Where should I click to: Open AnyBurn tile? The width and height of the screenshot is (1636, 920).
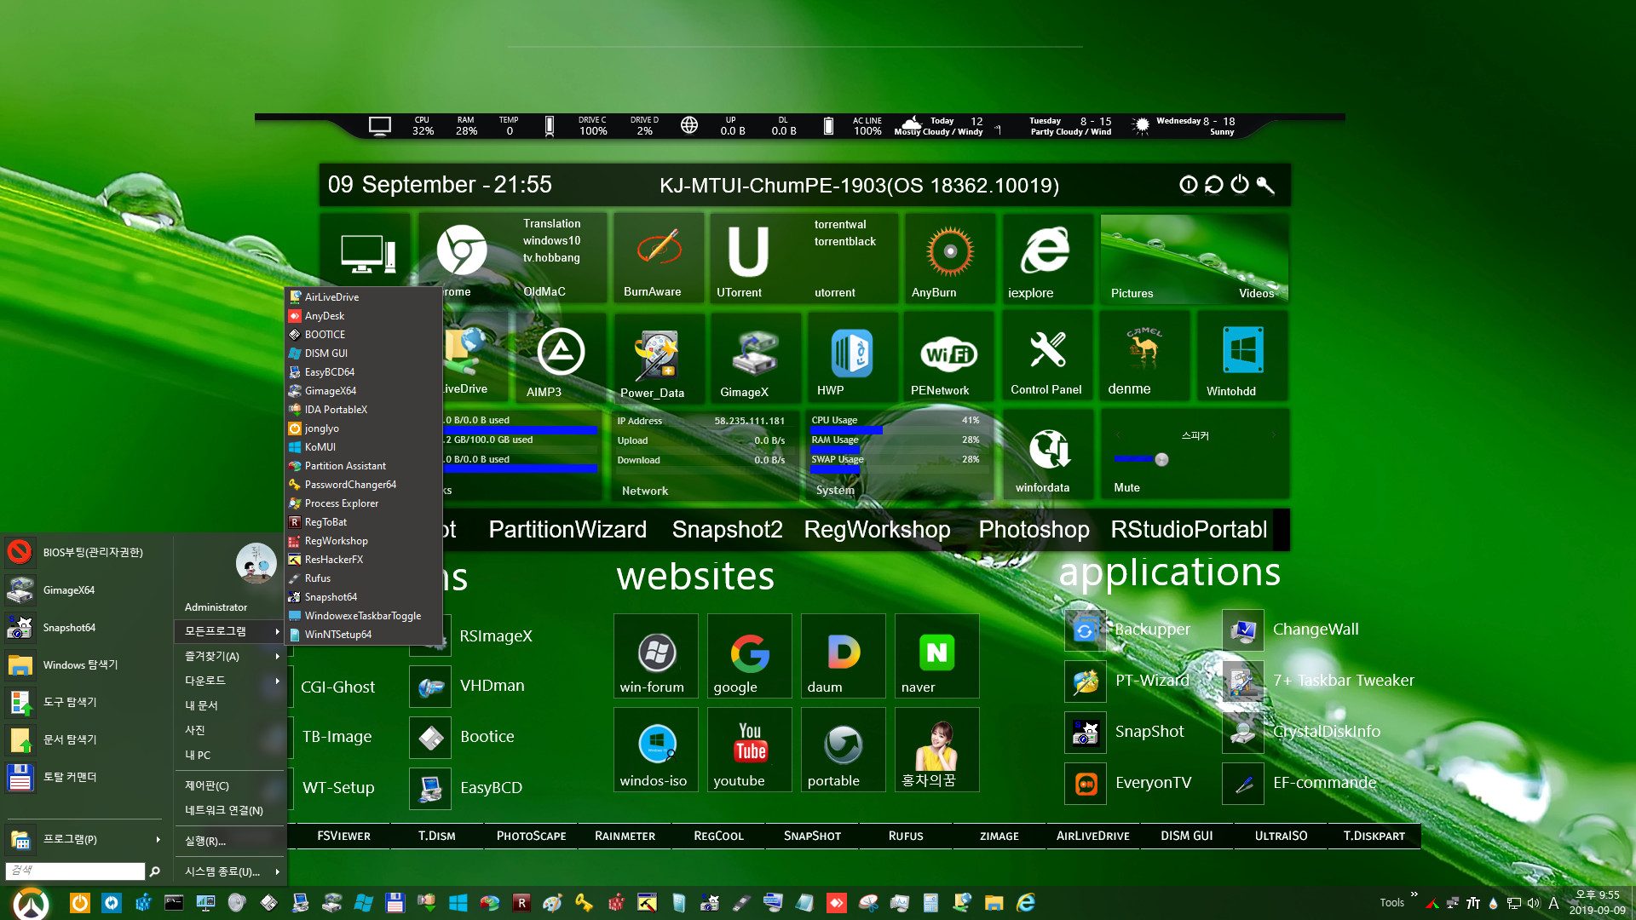tap(949, 257)
